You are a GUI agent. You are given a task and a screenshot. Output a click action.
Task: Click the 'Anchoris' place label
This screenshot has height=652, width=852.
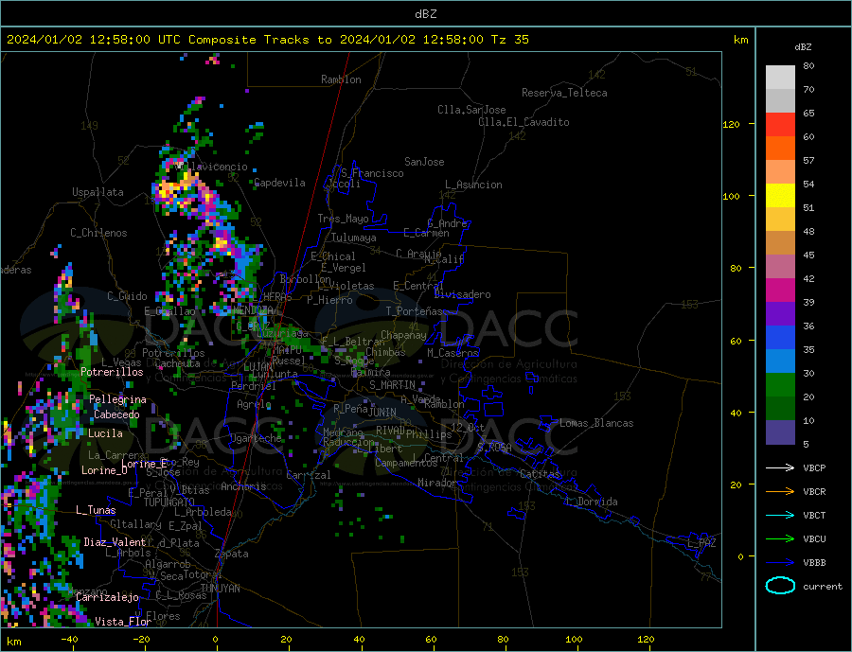[x=243, y=486]
